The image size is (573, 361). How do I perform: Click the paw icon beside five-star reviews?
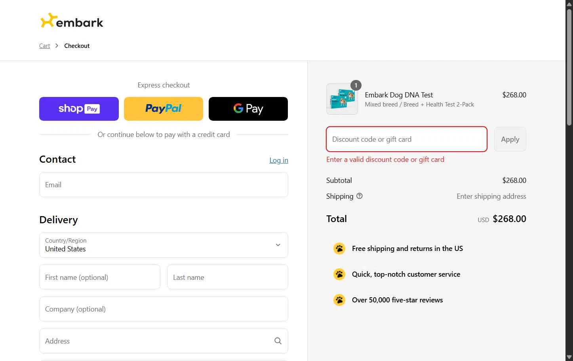pyautogui.click(x=339, y=300)
